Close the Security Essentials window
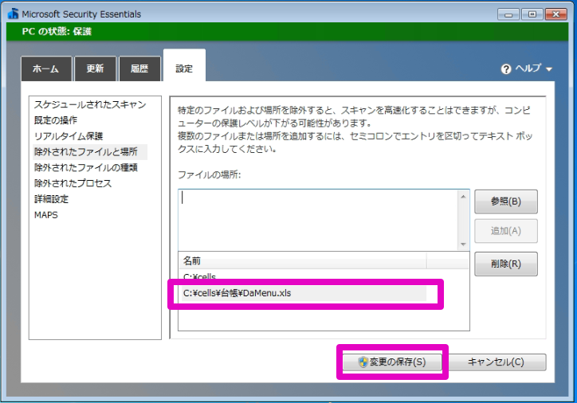This screenshot has height=403, width=577. pos(556,14)
